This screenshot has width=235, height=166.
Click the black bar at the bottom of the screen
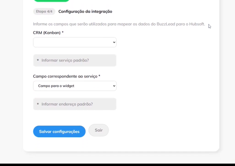click(x=117, y=165)
